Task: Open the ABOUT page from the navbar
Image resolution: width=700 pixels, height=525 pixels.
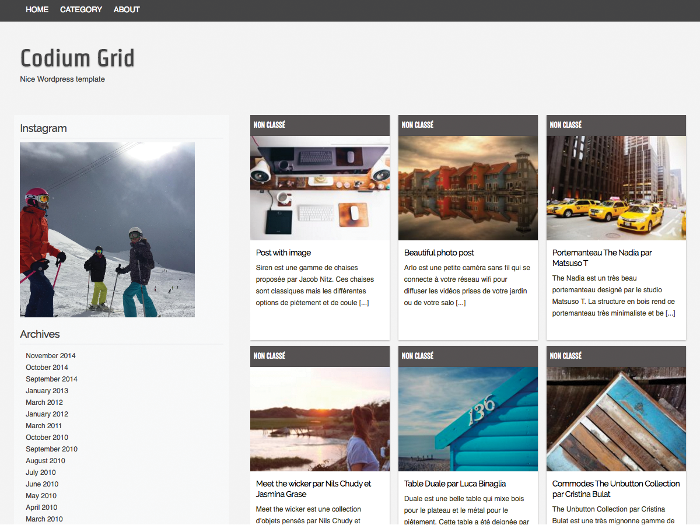Action: coord(126,9)
